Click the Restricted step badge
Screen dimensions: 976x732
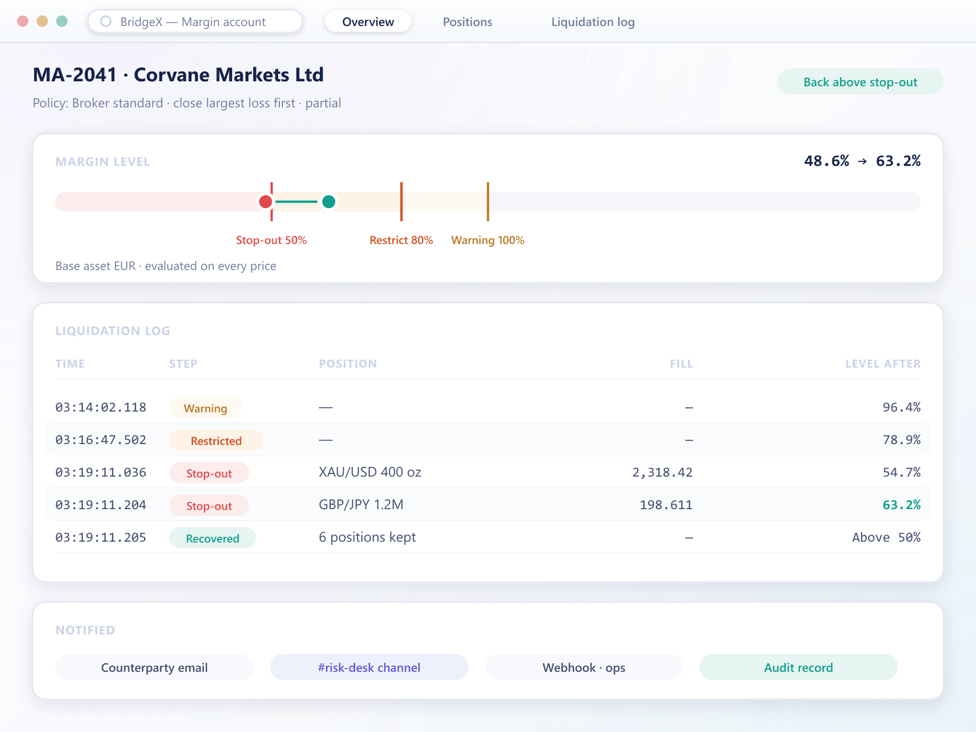[216, 440]
